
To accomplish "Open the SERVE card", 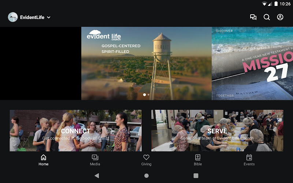I will click(217, 131).
